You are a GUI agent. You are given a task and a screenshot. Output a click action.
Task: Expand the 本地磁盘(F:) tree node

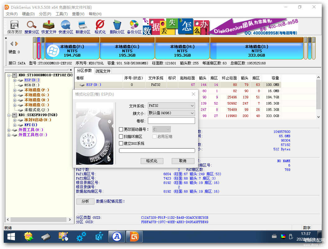(x=15, y=90)
